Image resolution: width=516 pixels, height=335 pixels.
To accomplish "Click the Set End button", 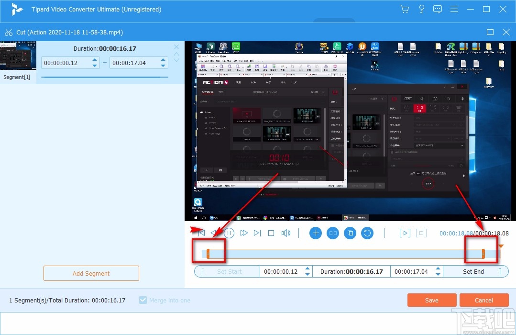I will click(x=476, y=271).
